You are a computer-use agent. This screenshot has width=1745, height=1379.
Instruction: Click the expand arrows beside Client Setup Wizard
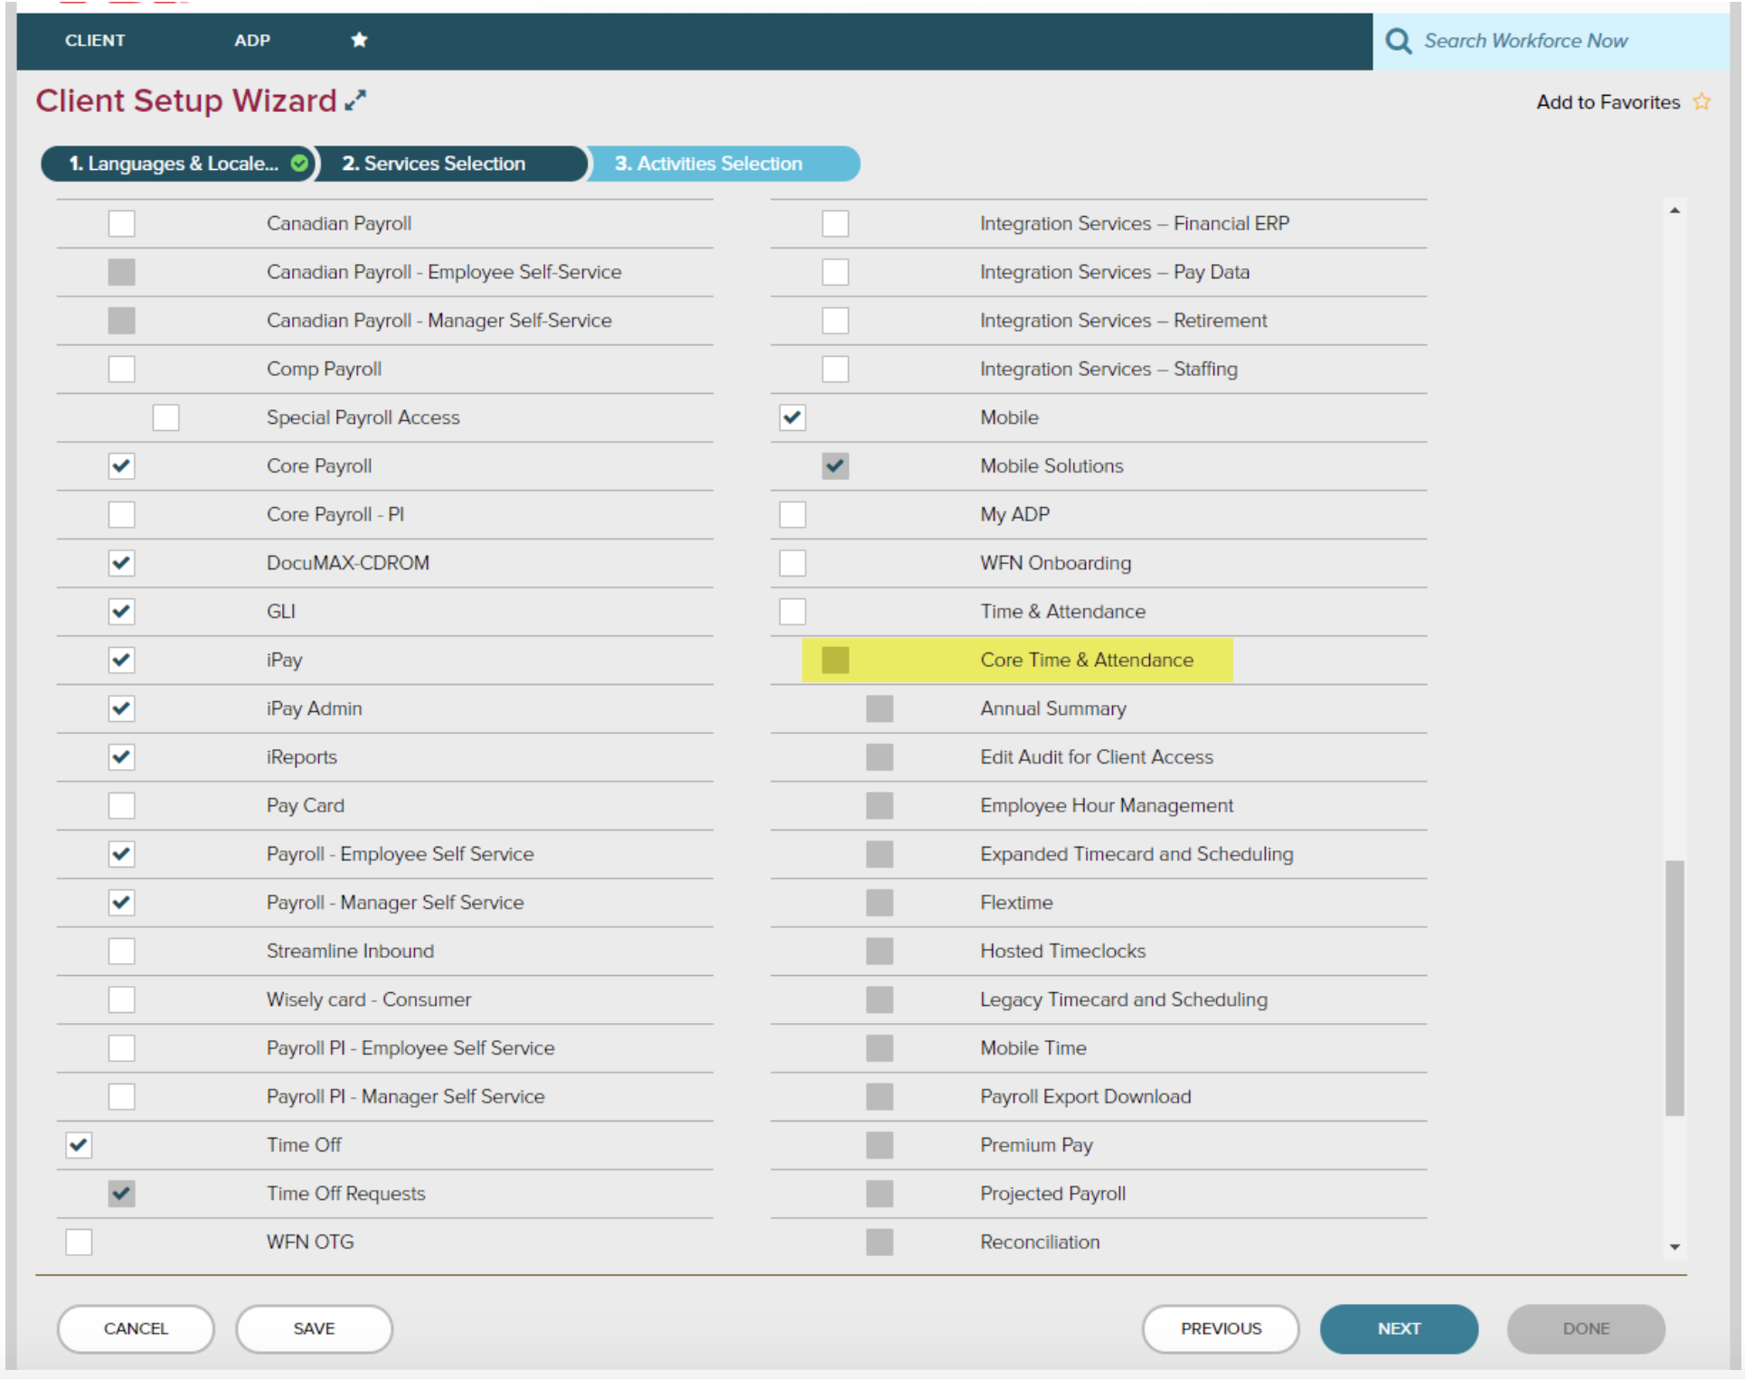pos(356,100)
